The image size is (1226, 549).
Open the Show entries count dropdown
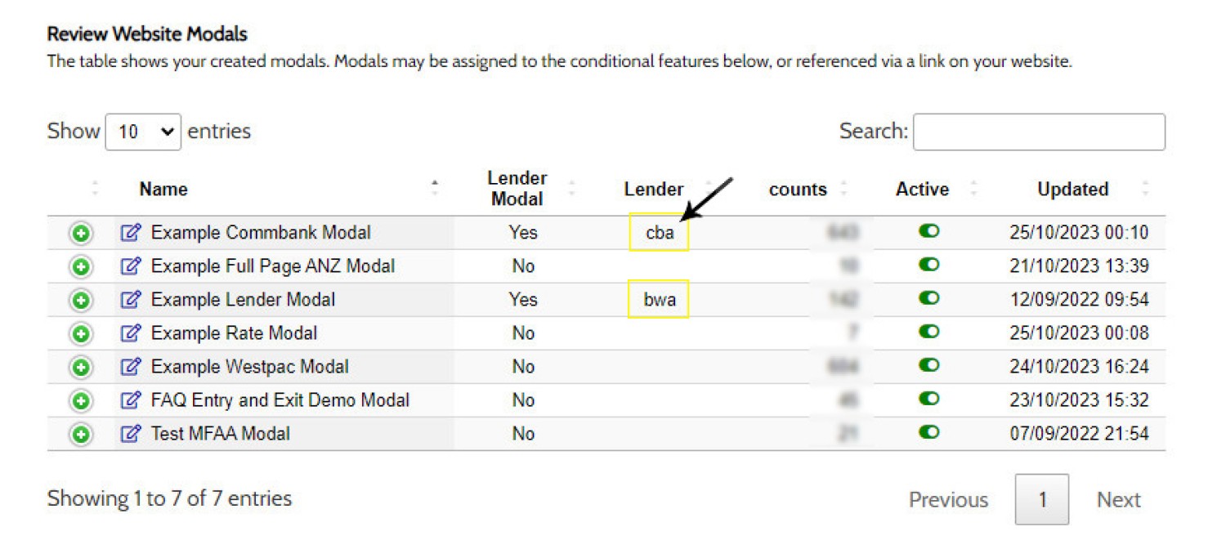(143, 132)
